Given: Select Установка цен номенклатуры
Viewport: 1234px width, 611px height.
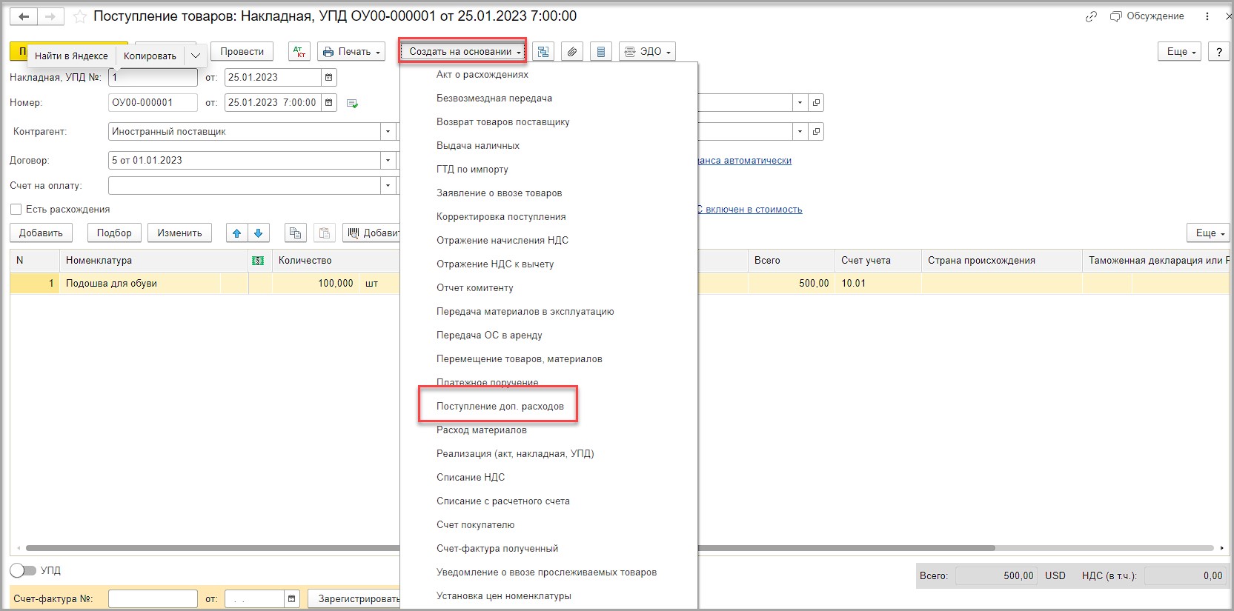Looking at the screenshot, I should [504, 595].
